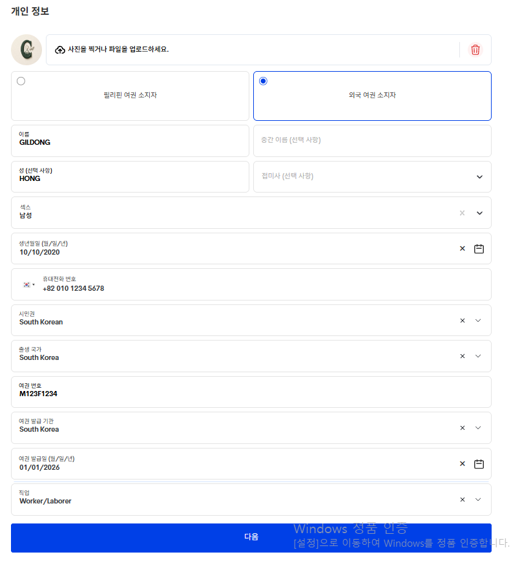The width and height of the screenshot is (511, 570).
Task: Clear the 남성 gender selection
Action: [463, 213]
